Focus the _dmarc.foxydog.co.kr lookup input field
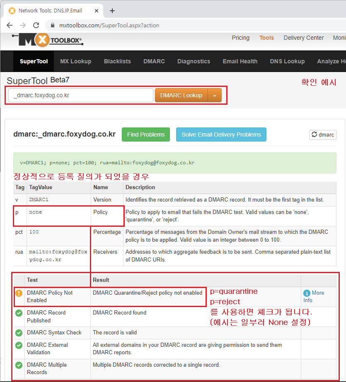 (x=81, y=95)
